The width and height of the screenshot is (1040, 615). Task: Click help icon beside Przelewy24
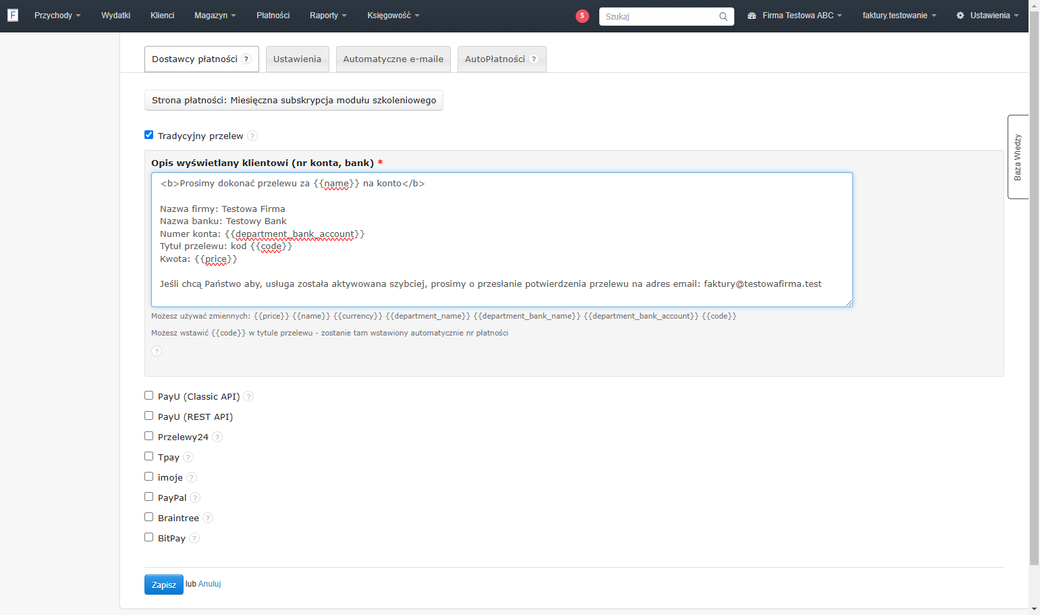point(217,437)
